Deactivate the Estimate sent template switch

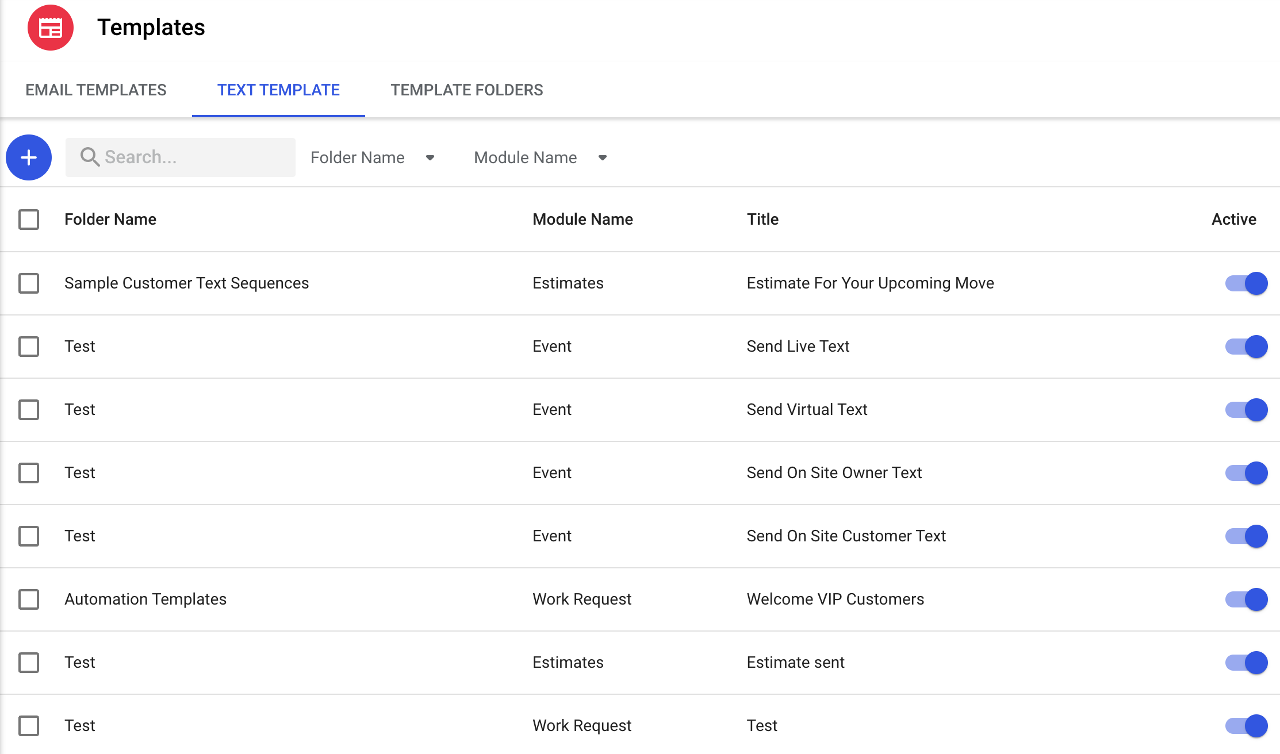pyautogui.click(x=1246, y=662)
